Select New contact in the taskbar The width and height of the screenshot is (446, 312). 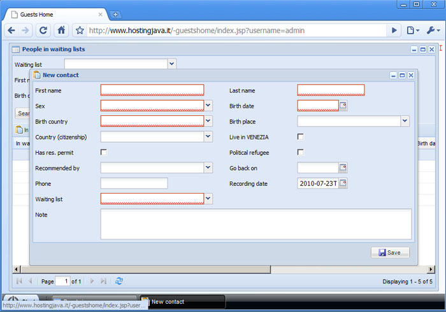click(x=182, y=301)
